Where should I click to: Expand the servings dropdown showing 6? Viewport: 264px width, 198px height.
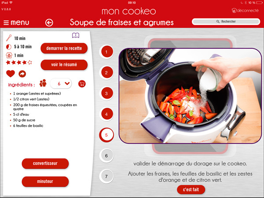(x=61, y=84)
